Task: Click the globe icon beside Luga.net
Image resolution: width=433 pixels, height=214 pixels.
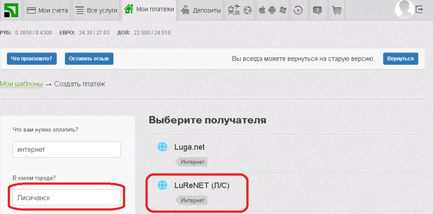Action: coord(163,147)
